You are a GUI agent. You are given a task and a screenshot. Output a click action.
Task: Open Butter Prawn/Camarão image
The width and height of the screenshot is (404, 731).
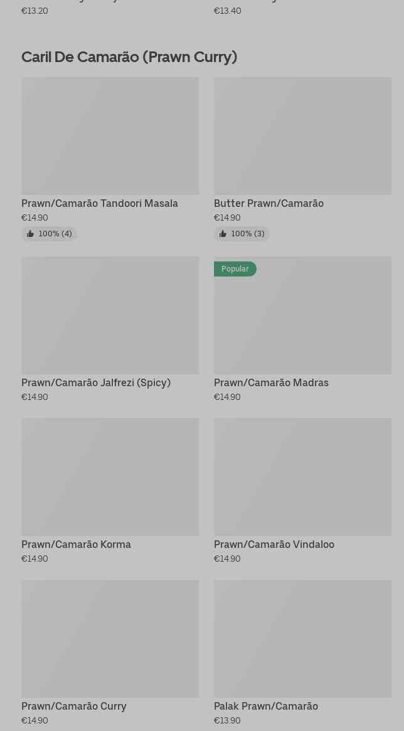(x=303, y=135)
